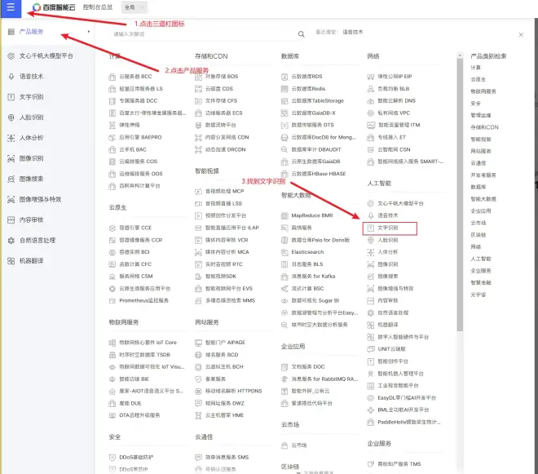
Task: Select 区块链 in category index list
Action: pyautogui.click(x=478, y=235)
